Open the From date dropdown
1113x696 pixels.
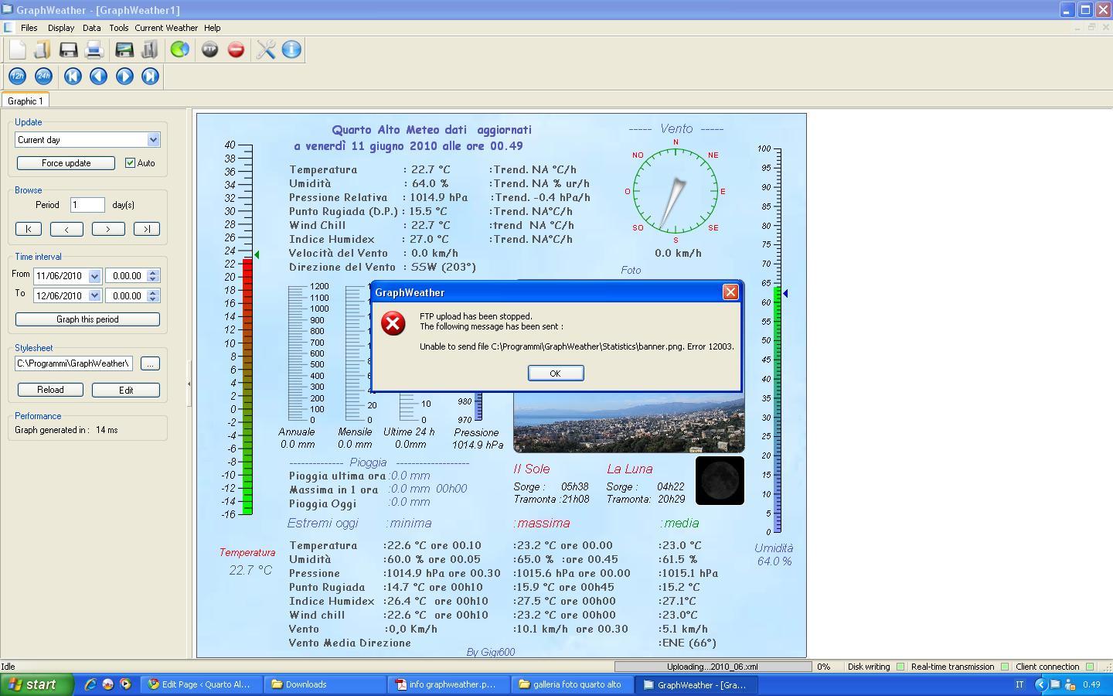click(x=94, y=276)
